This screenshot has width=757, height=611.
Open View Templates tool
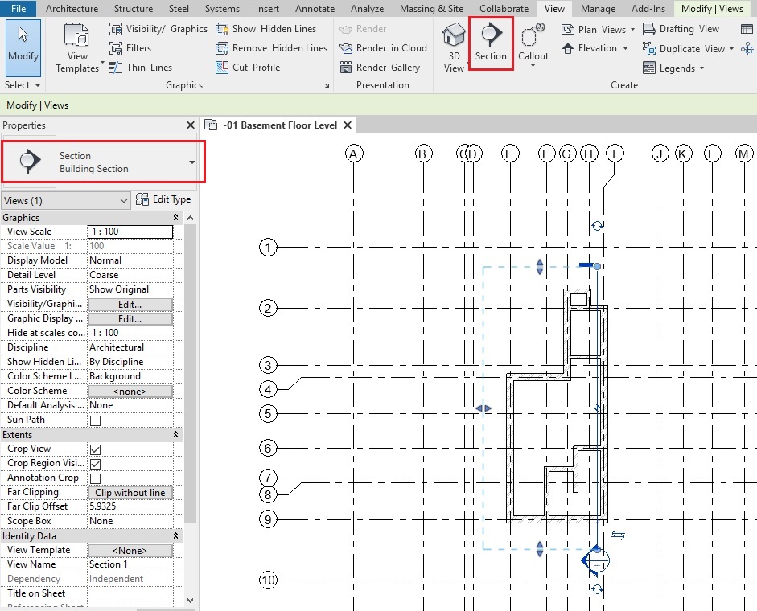[78, 47]
